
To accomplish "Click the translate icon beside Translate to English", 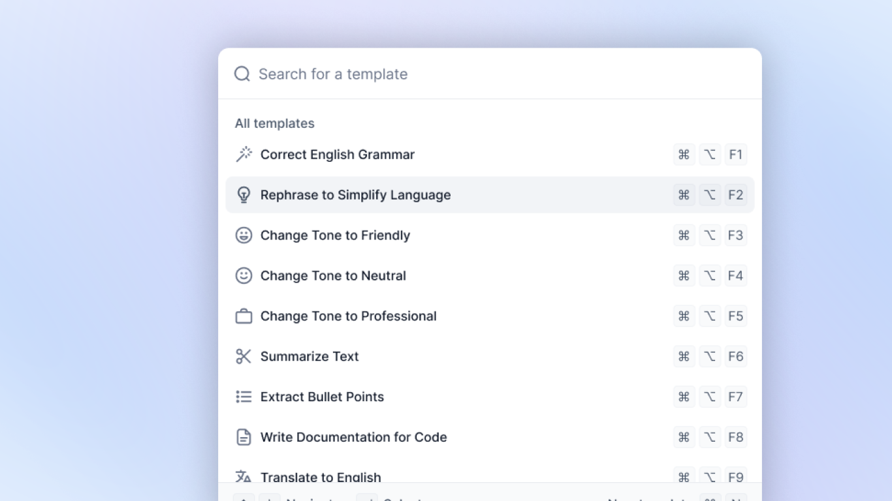I will [x=244, y=477].
